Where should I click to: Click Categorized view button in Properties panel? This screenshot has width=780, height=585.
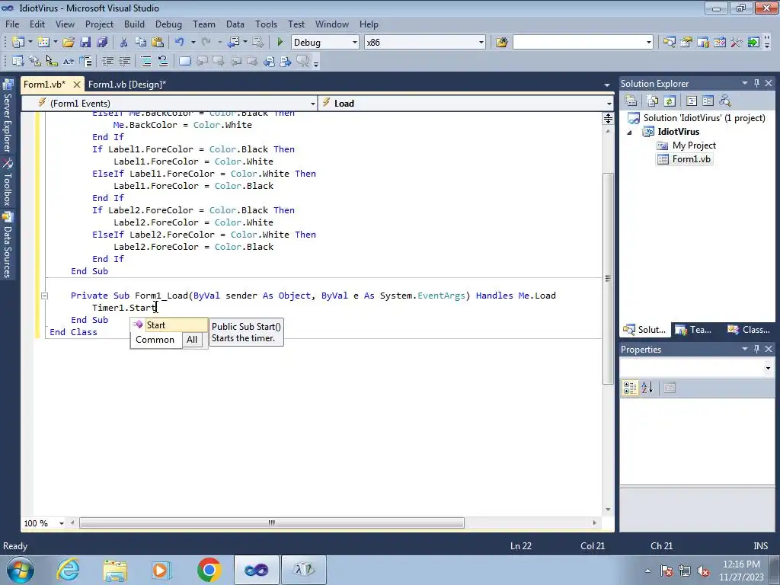point(630,388)
